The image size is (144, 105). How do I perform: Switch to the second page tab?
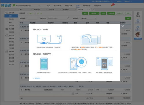pos(37,10)
